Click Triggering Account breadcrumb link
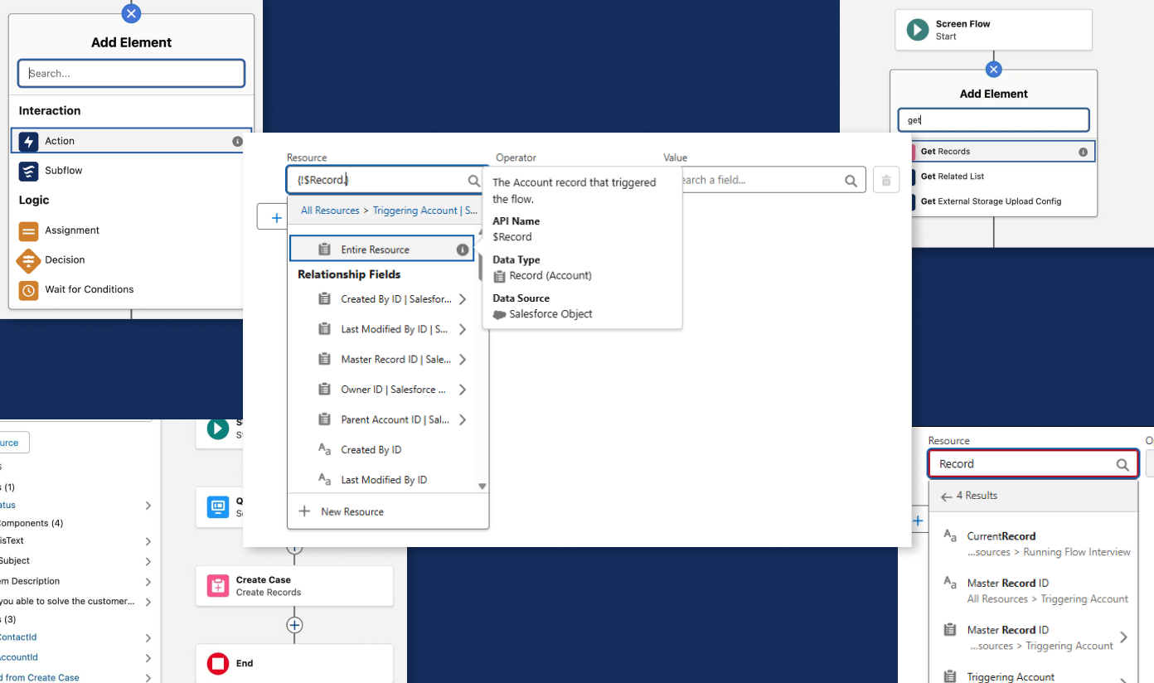 click(425, 211)
